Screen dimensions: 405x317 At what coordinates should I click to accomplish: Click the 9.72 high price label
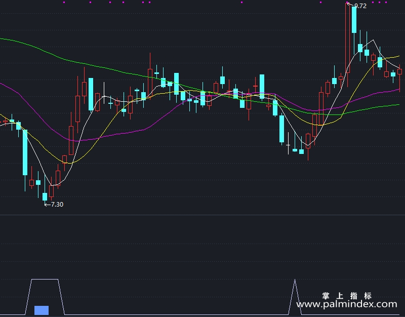coord(360,6)
